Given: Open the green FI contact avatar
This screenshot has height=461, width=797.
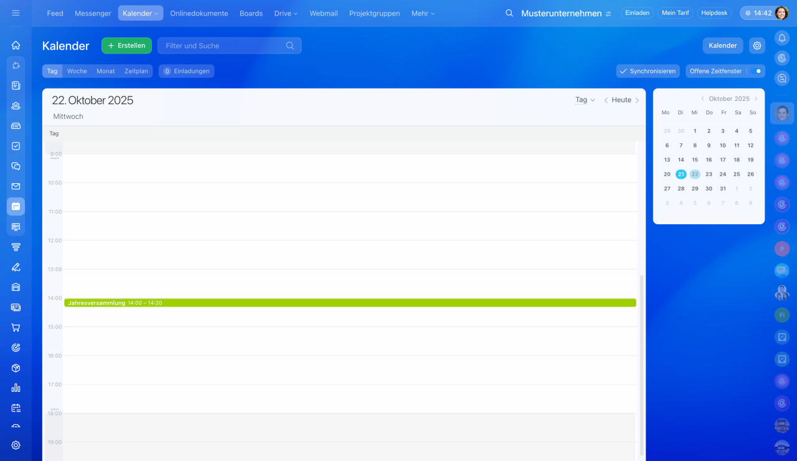Looking at the screenshot, I should click(782, 315).
